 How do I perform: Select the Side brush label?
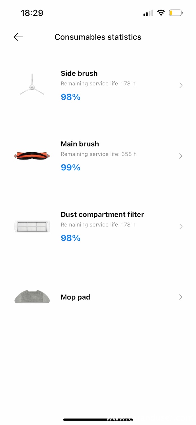click(79, 74)
